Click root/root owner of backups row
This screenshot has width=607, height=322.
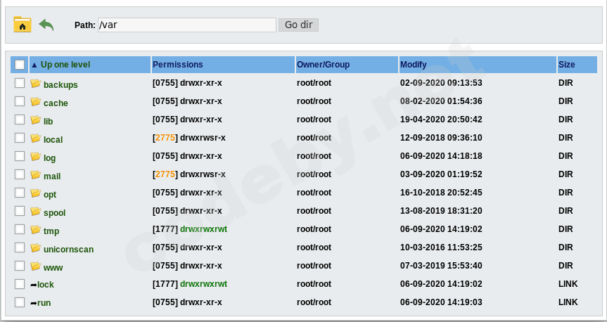[x=314, y=83]
